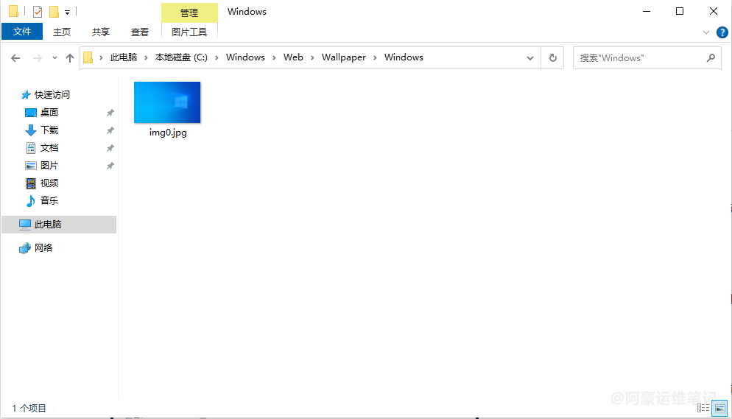Expand the chevron after 此电脑 breadcrumb
The width and height of the screenshot is (732, 419).
click(146, 58)
